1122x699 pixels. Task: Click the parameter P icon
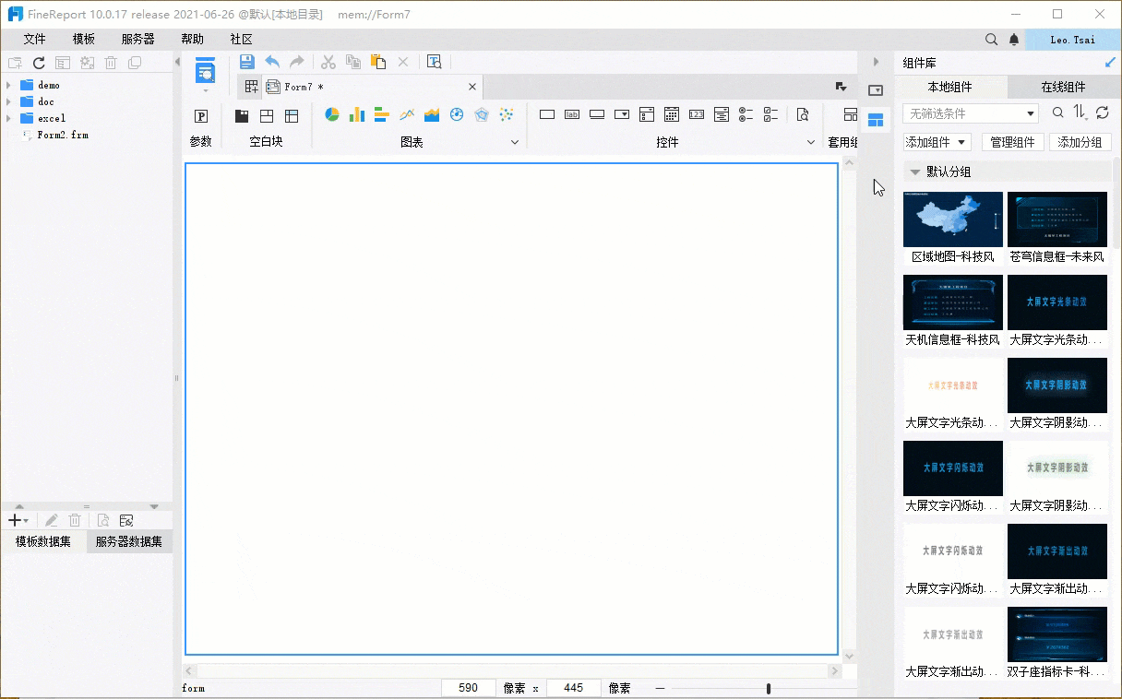click(x=201, y=116)
